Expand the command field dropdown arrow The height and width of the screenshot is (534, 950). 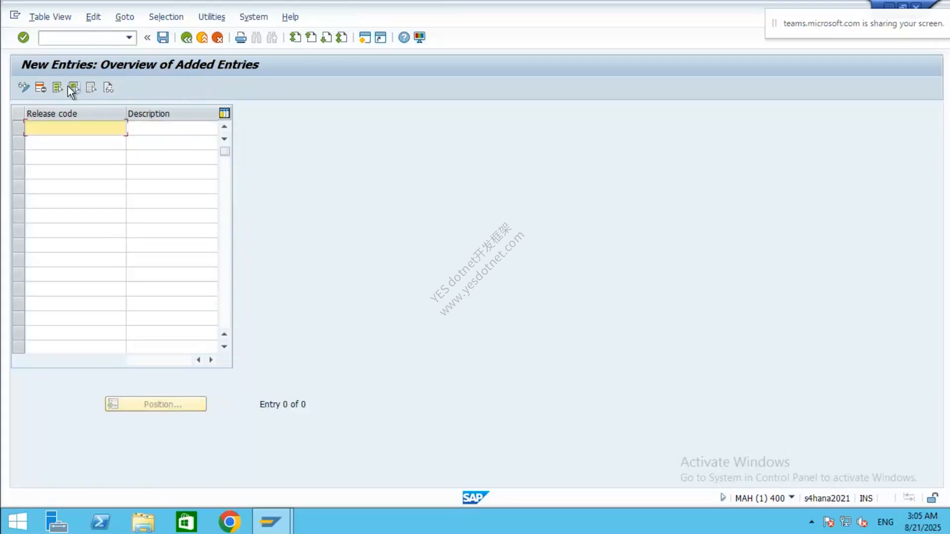click(129, 38)
